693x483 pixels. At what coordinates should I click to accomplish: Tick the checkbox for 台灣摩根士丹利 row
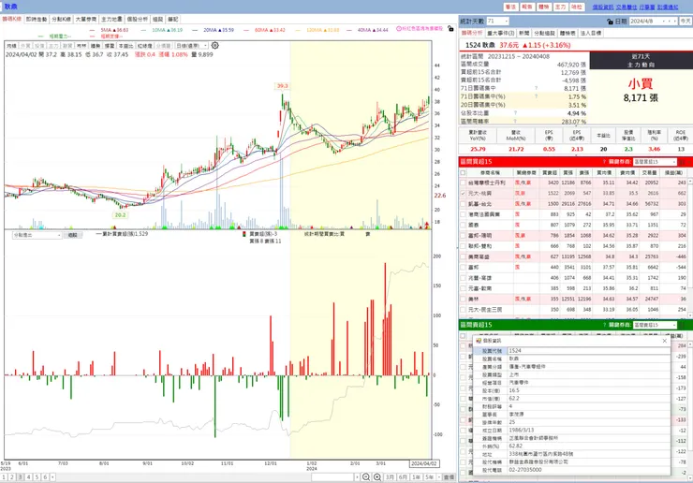pos(463,183)
